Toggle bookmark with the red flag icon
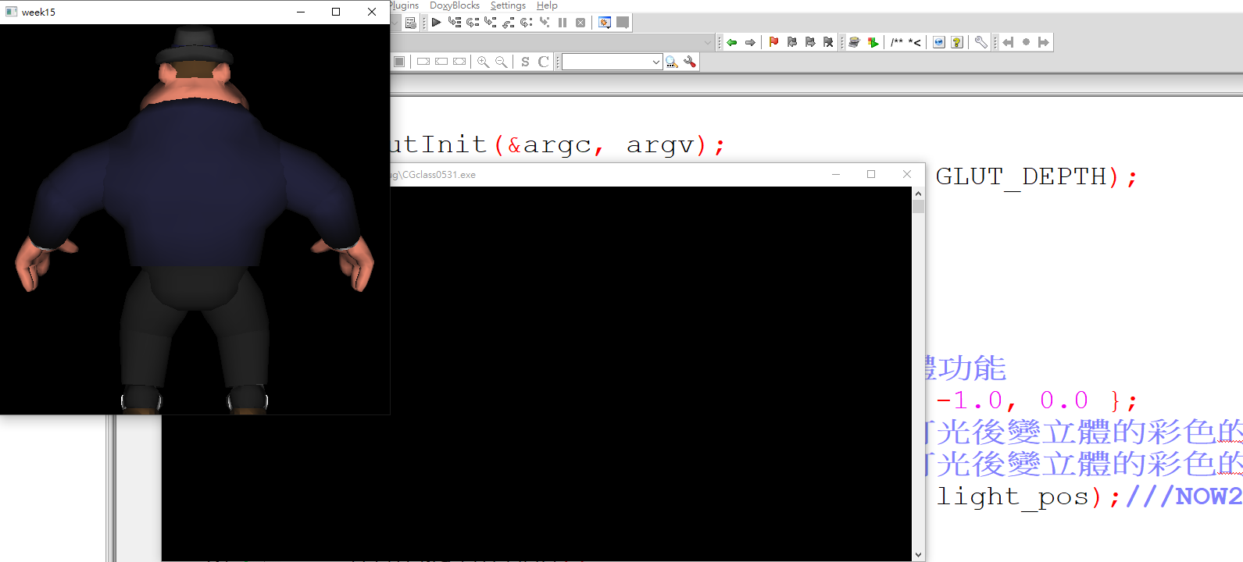This screenshot has height=562, width=1243. 773,42
